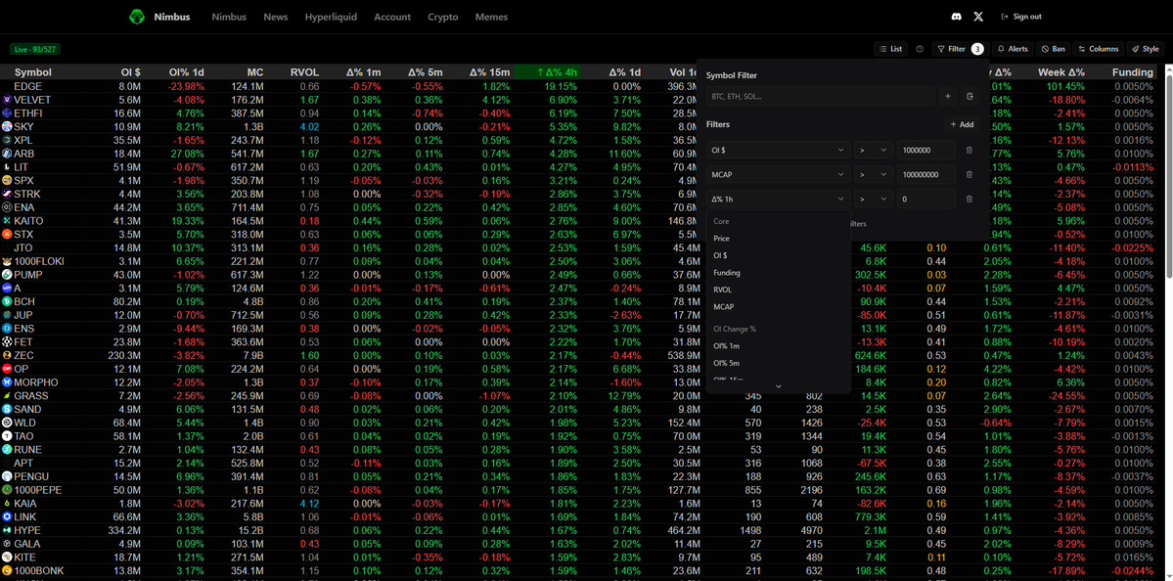Click the PUMP coin icon
The height and width of the screenshot is (581, 1173).
coord(7,275)
